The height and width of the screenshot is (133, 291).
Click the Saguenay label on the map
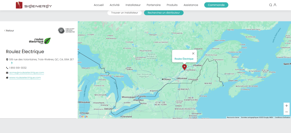pyautogui.click(x=199, y=49)
